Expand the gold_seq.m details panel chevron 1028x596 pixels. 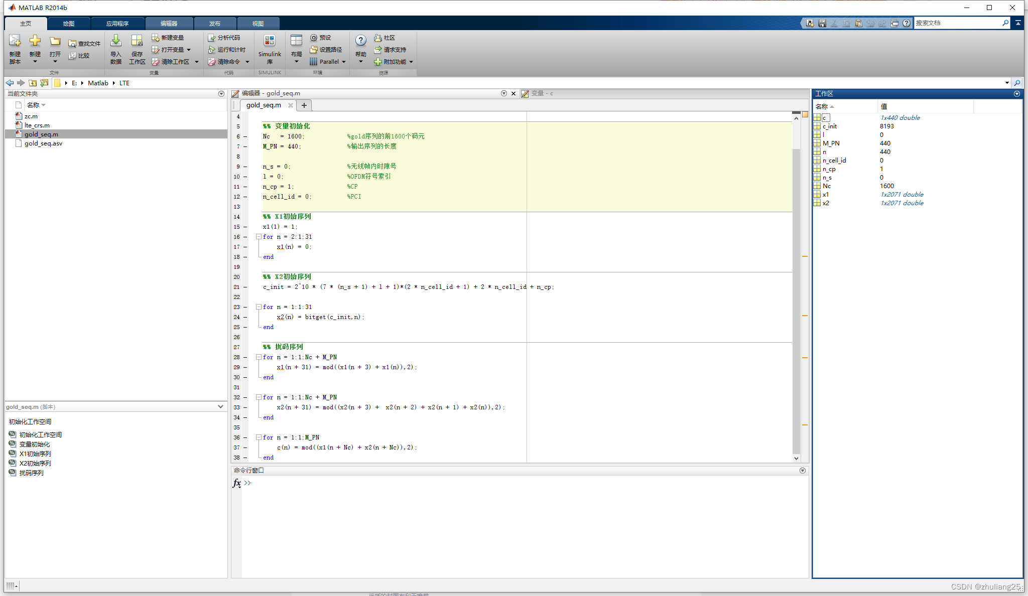point(220,407)
